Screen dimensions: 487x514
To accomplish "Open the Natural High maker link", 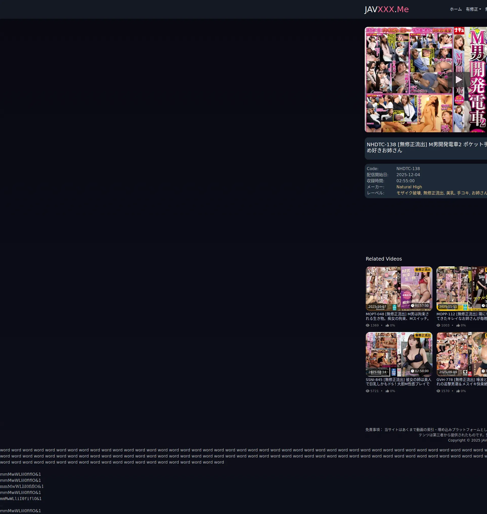I will pos(409,187).
